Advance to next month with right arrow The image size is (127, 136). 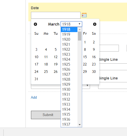point(95,24)
